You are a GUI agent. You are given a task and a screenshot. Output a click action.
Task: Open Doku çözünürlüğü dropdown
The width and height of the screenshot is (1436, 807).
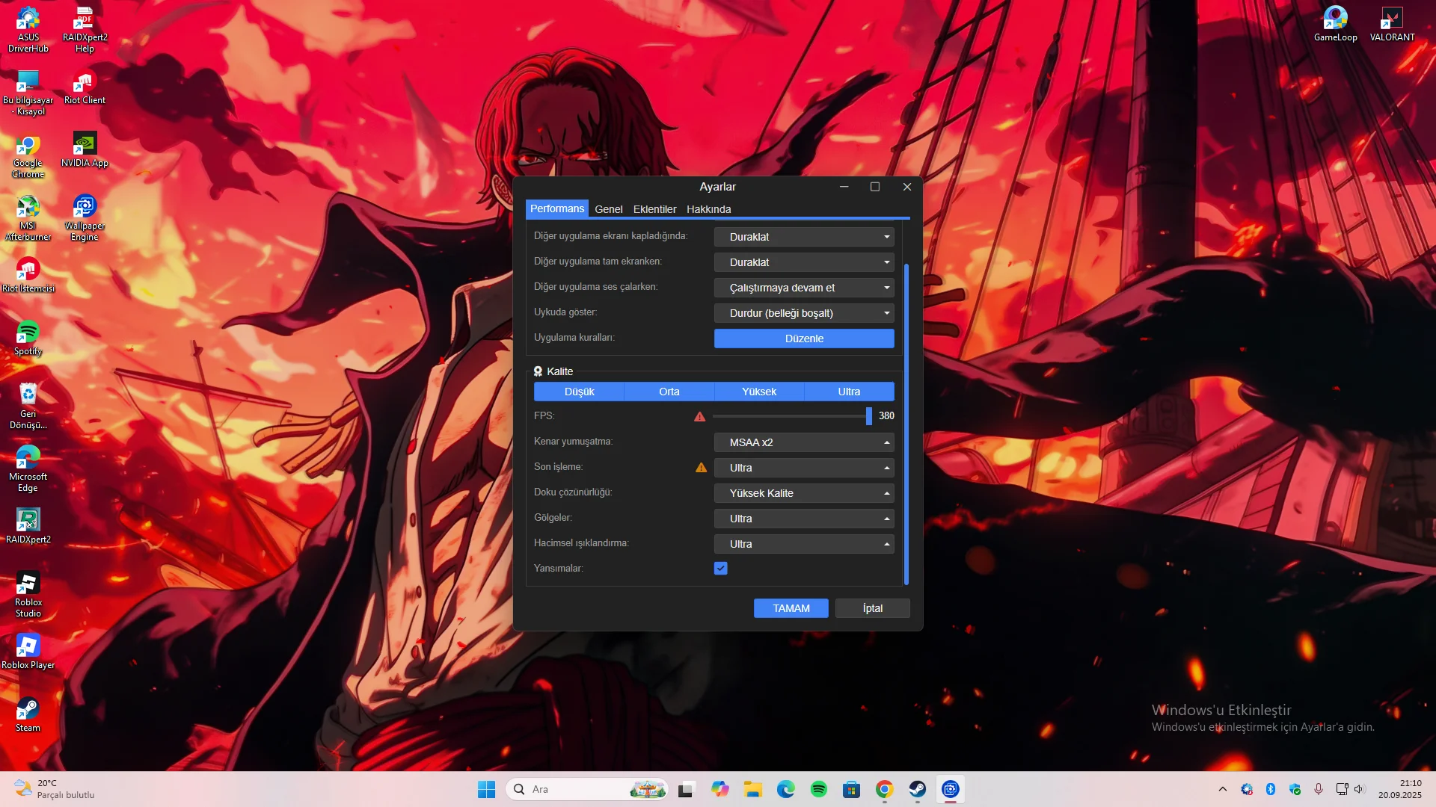pos(804,493)
